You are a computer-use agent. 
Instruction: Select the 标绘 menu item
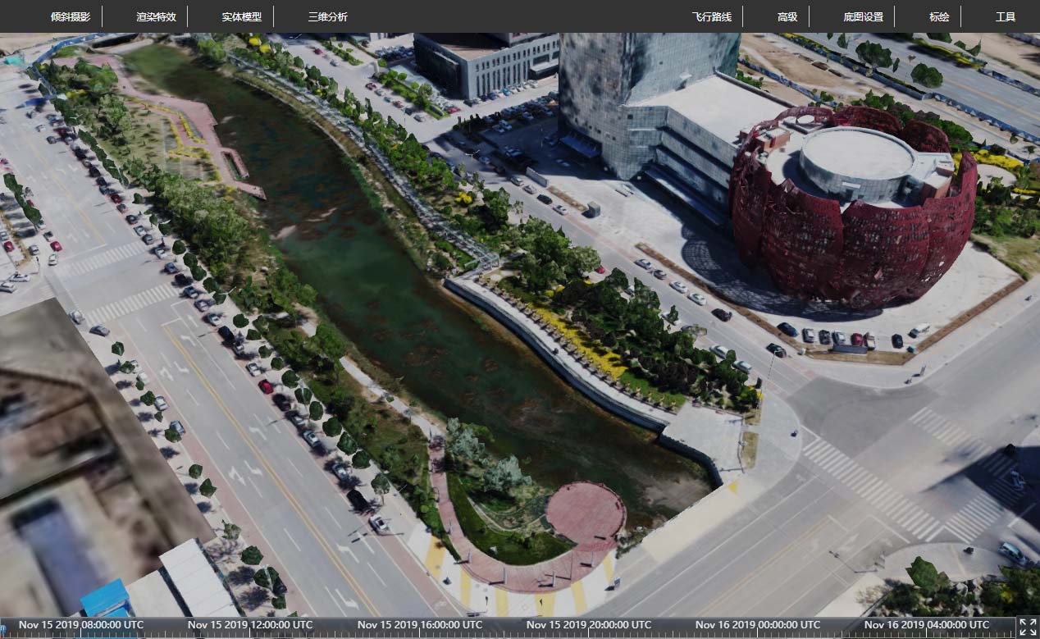click(x=939, y=16)
